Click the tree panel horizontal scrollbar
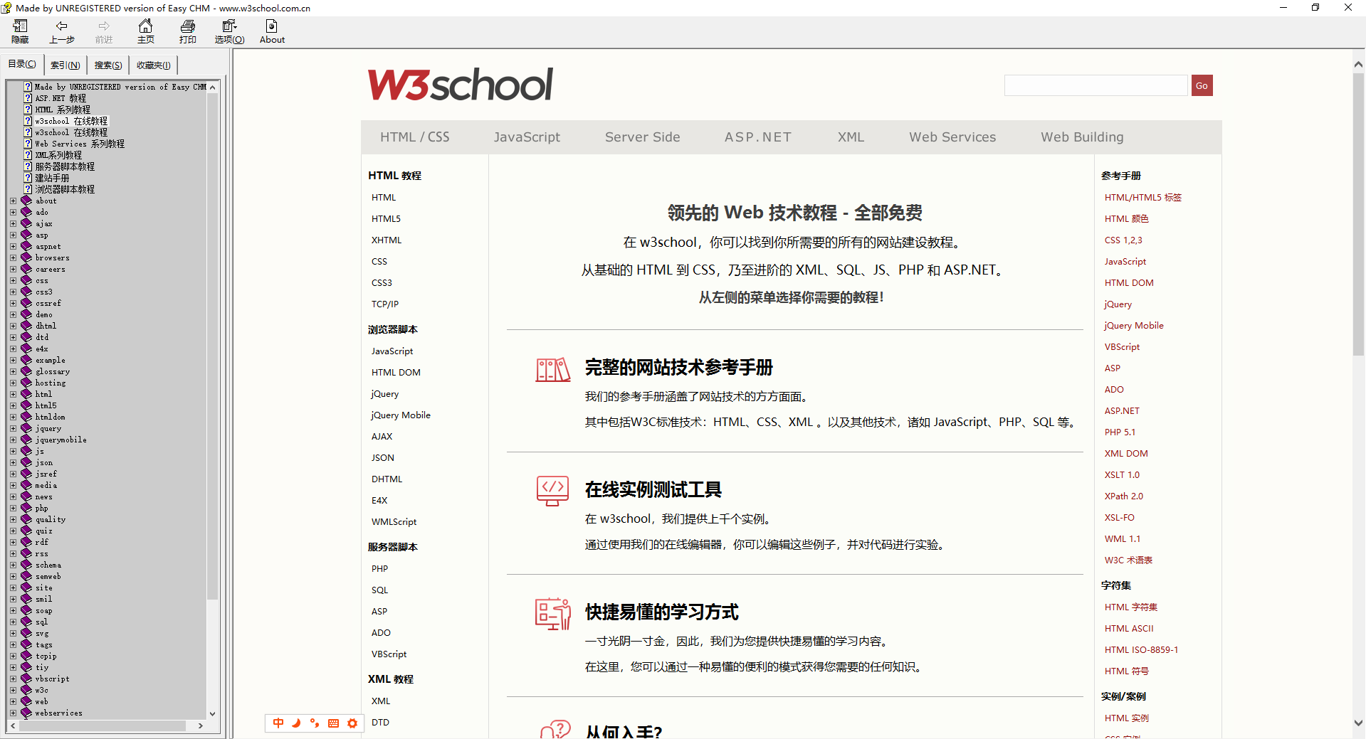The height and width of the screenshot is (739, 1366). coord(103,725)
